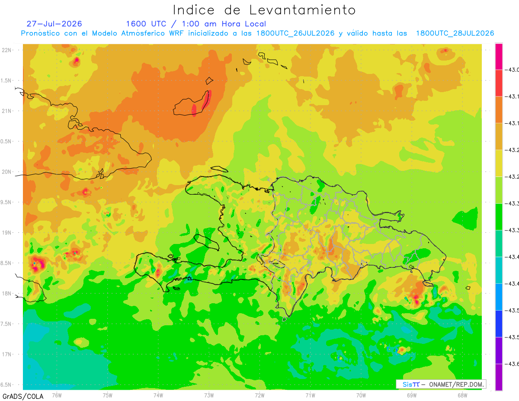Choose the teal-green legend swatch
The width and height of the screenshot is (519, 401).
(499, 244)
